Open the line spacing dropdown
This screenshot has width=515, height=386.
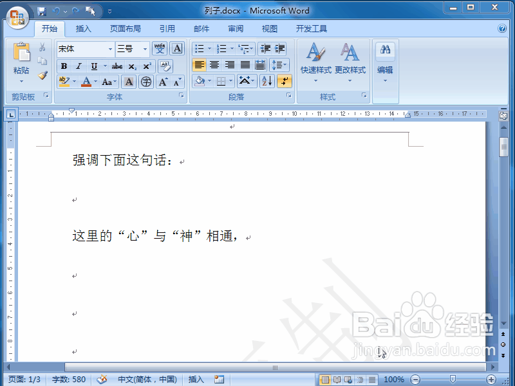pos(279,64)
